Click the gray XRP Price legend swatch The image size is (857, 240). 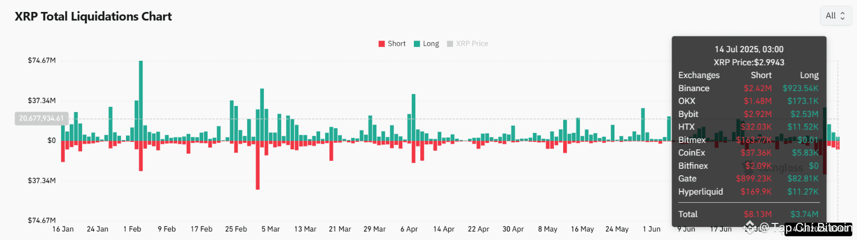pyautogui.click(x=450, y=44)
